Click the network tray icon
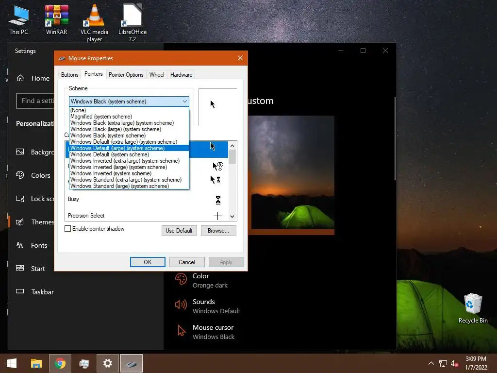The height and width of the screenshot is (373, 497). coord(443,363)
